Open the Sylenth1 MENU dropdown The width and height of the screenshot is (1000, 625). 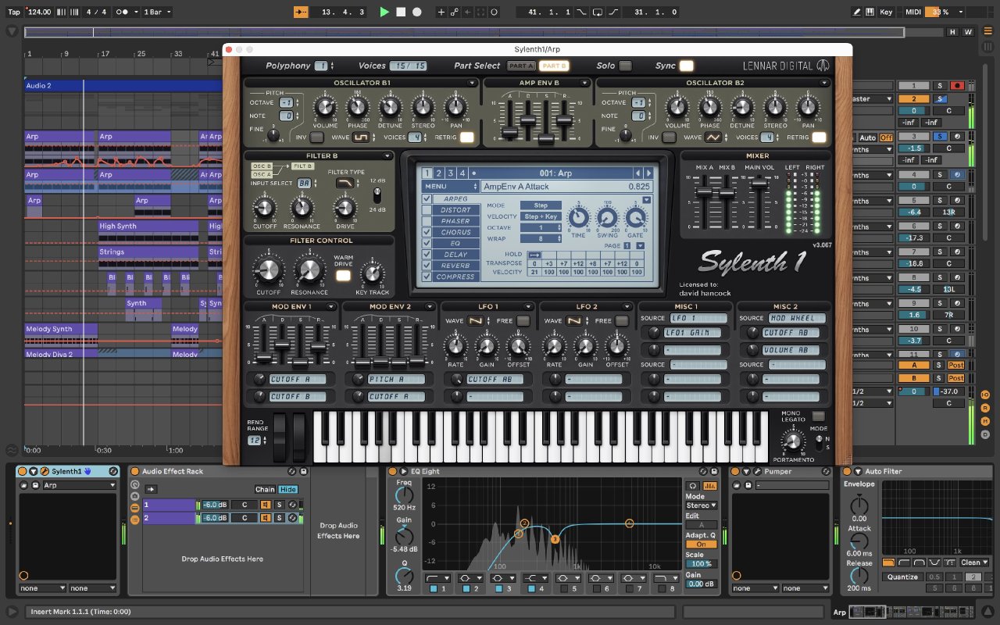[450, 187]
